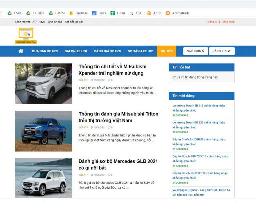Open the Volkswagen Tiguan promotion listing

point(201,192)
